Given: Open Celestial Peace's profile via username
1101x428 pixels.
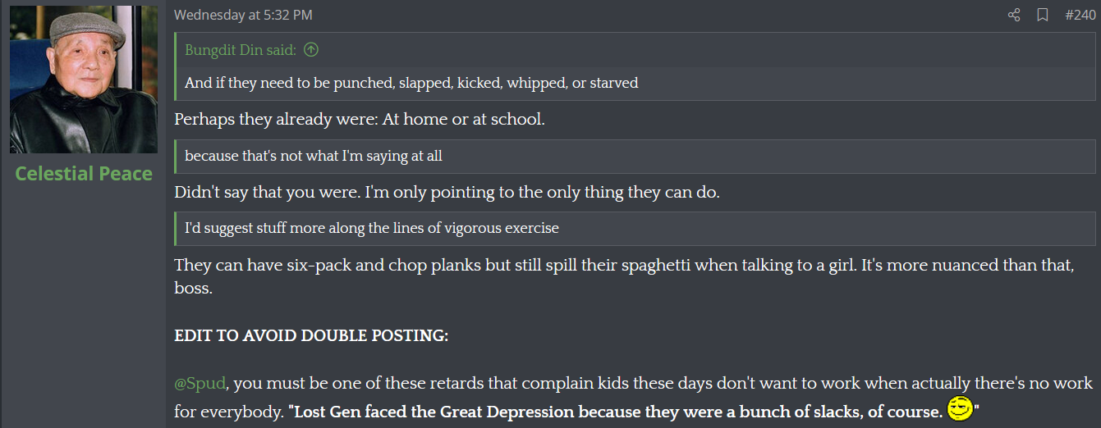Looking at the screenshot, I should pos(84,174).
